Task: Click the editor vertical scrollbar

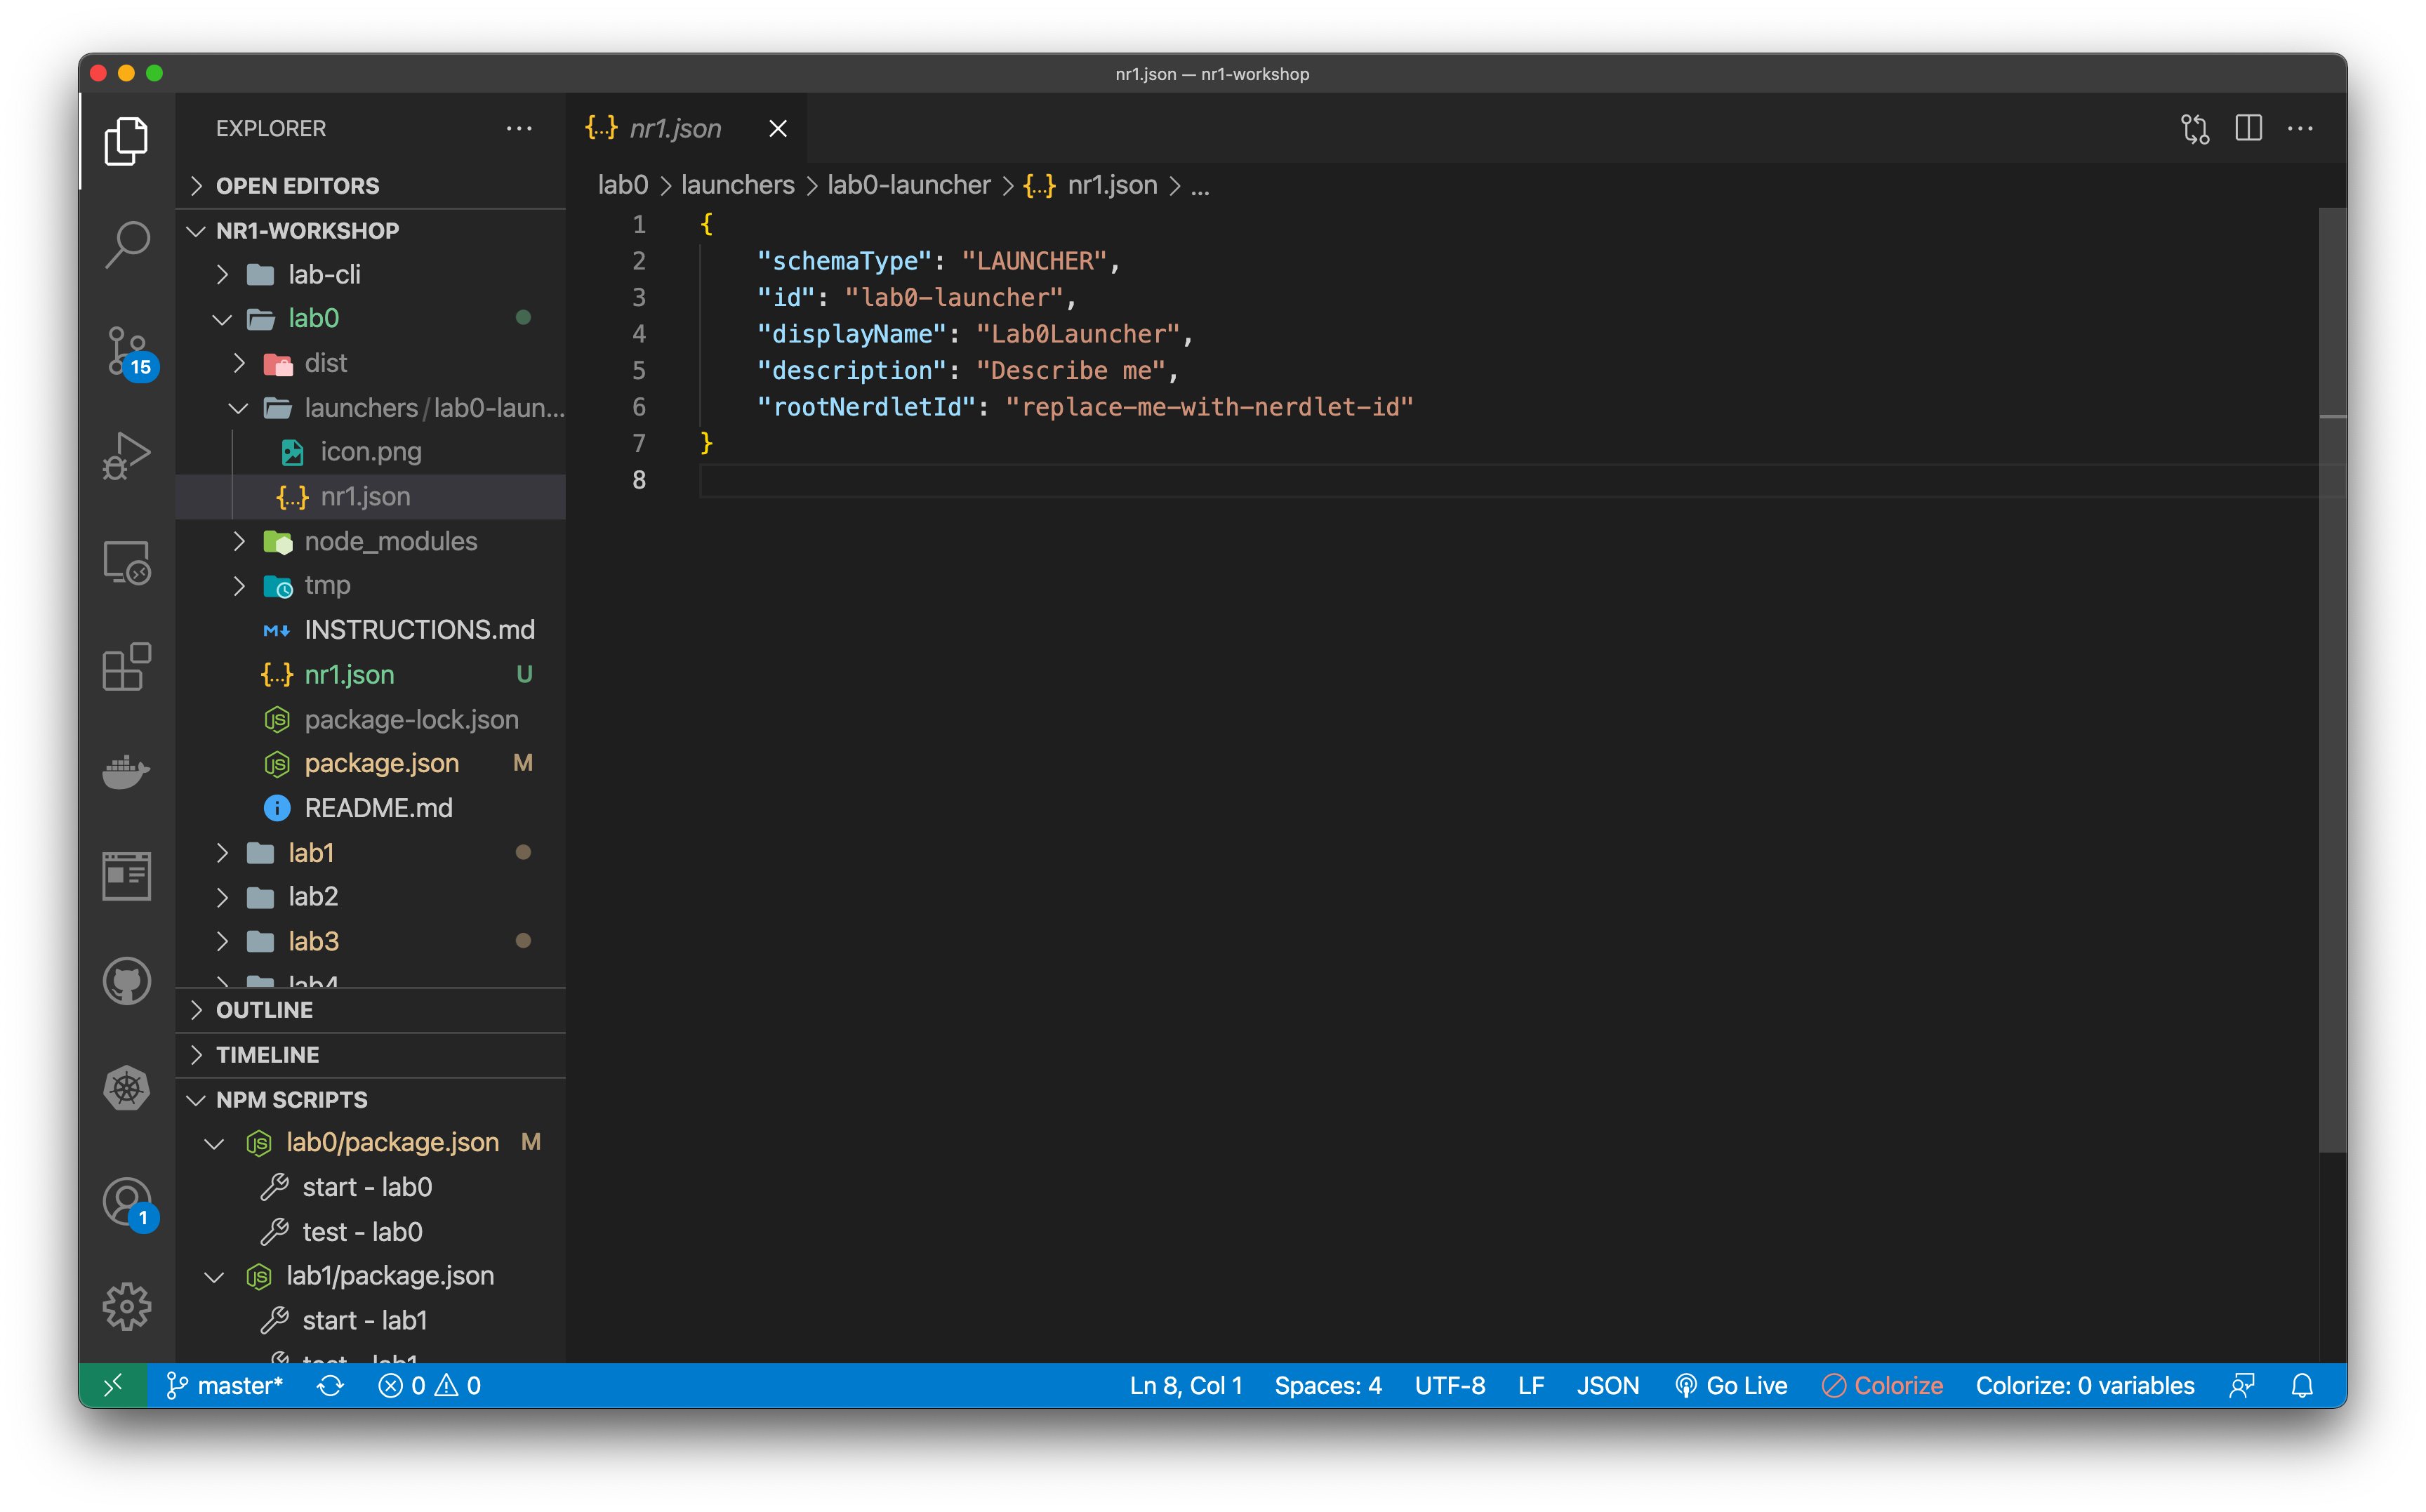Action: pos(2332,700)
